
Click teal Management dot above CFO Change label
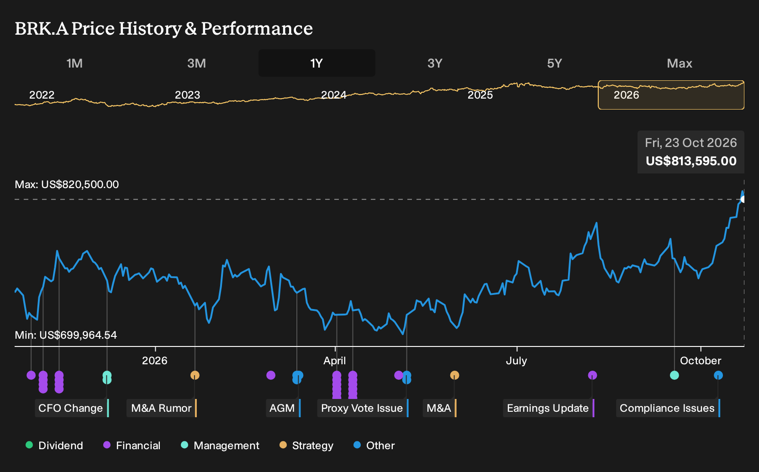107,376
